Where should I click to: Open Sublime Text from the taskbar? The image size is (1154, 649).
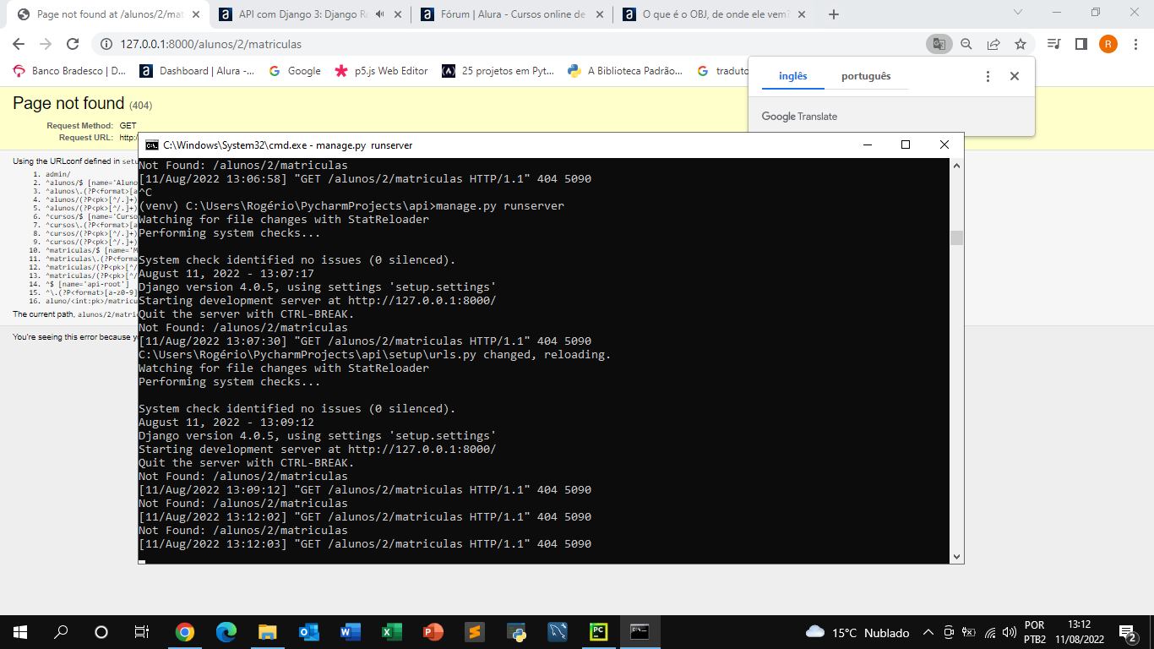475,632
